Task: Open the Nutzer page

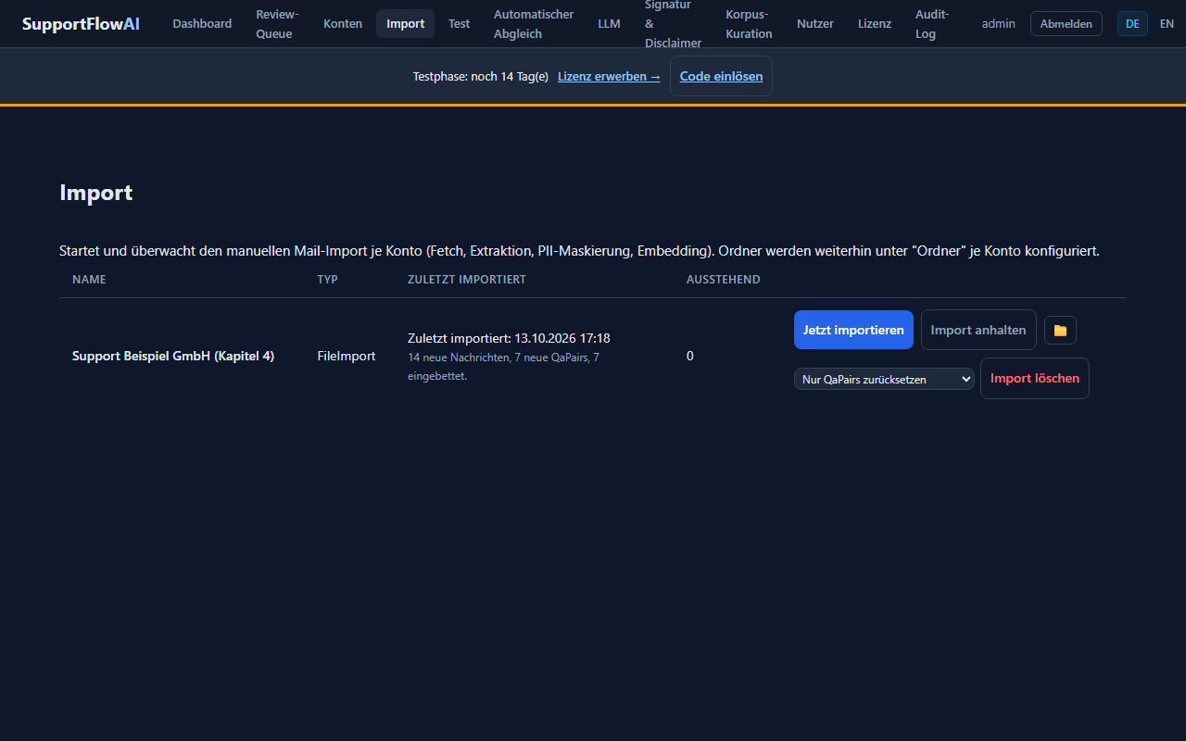Action: coord(815,23)
